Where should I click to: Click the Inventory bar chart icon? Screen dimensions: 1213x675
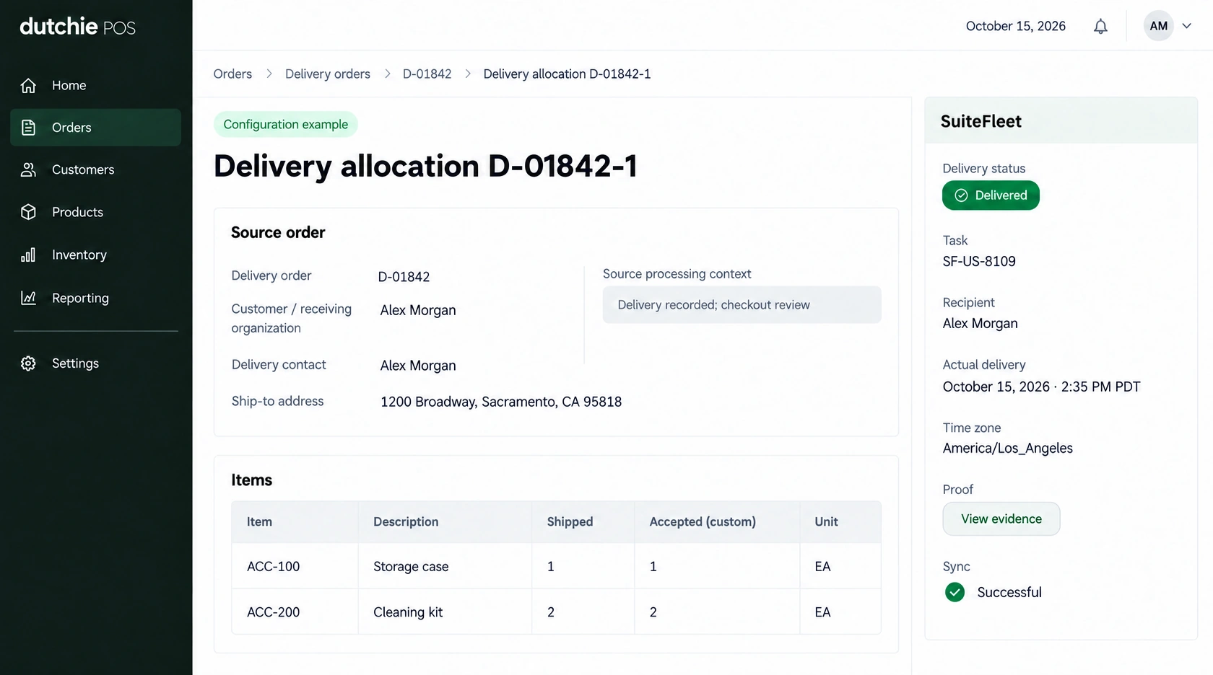28,255
